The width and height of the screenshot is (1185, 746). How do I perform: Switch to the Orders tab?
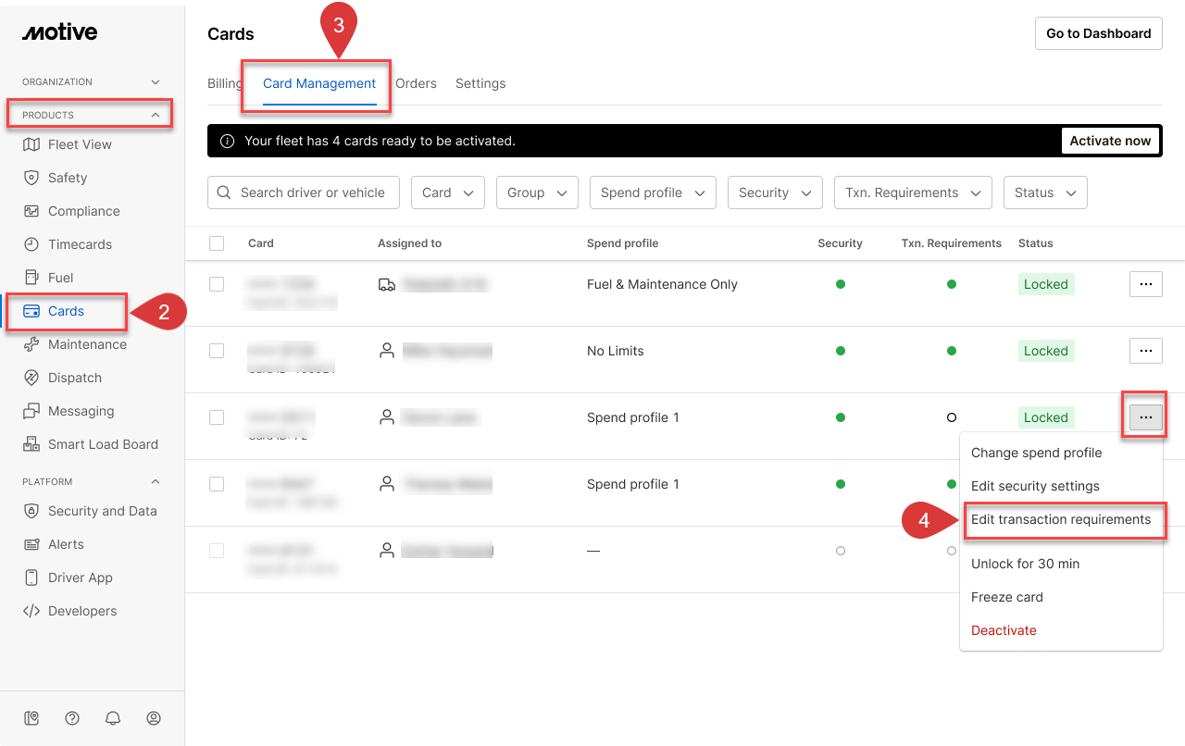pyautogui.click(x=416, y=83)
